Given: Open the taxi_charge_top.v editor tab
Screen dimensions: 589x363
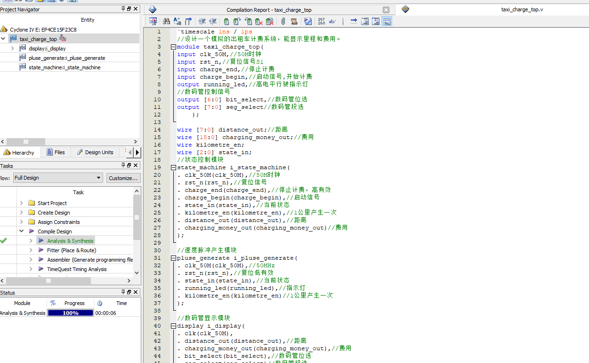Looking at the screenshot, I should click(x=492, y=9).
